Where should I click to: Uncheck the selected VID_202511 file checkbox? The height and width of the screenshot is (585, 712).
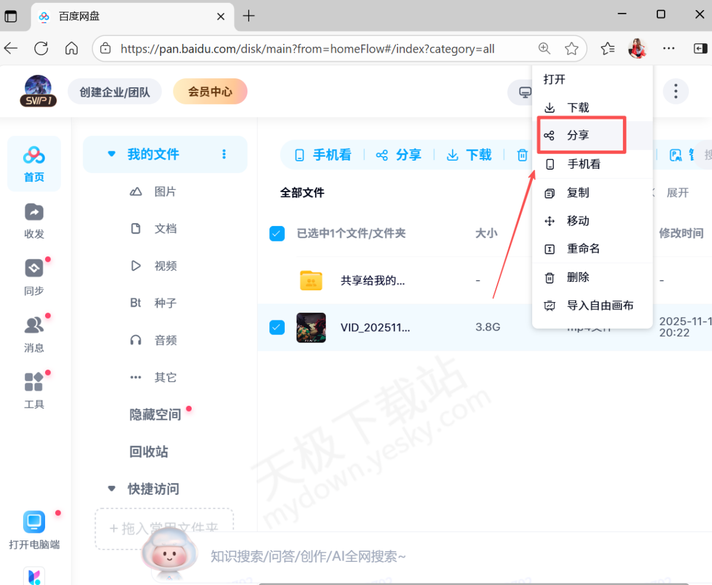pyautogui.click(x=276, y=327)
